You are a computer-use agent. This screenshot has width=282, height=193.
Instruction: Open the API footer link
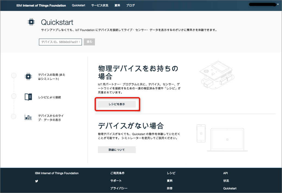(x=225, y=173)
